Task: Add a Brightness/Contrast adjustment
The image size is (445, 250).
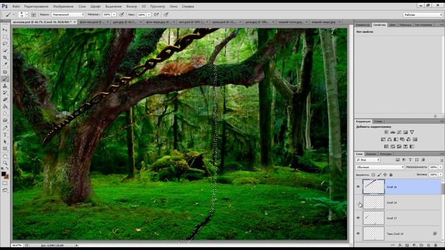Action: pos(387,132)
